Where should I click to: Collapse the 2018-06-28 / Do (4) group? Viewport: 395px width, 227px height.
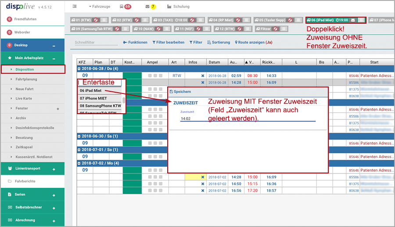(79, 69)
